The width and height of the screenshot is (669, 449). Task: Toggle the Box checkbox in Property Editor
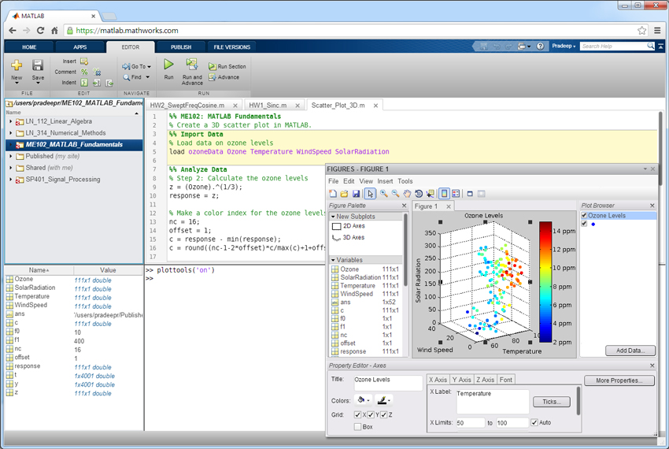[358, 427]
